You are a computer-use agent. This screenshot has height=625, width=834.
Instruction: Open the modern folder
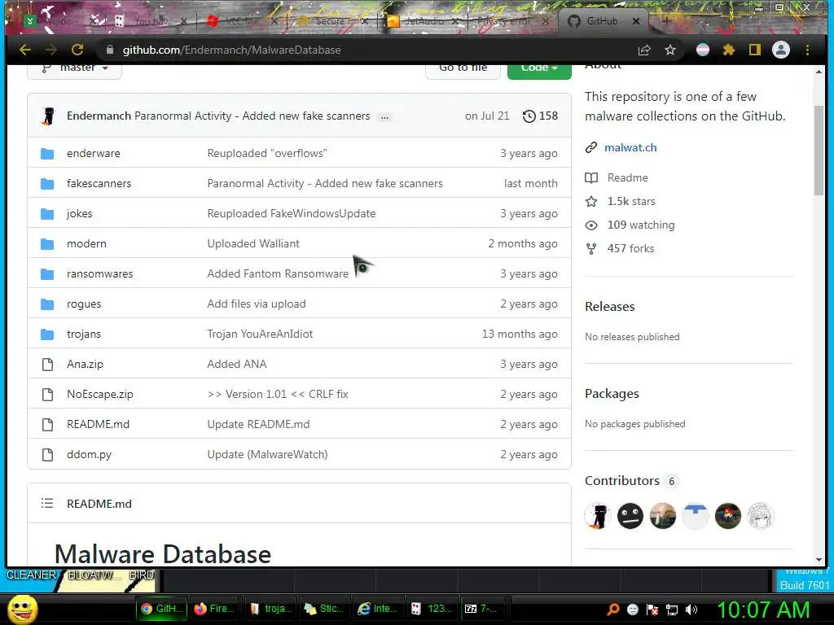click(86, 244)
